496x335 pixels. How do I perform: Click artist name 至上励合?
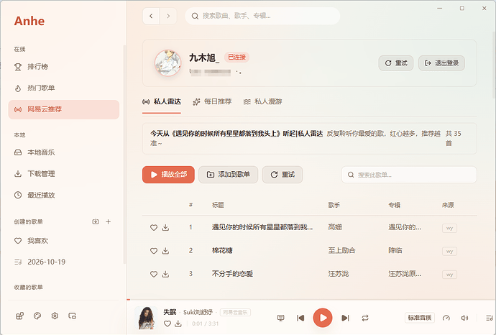click(x=341, y=251)
